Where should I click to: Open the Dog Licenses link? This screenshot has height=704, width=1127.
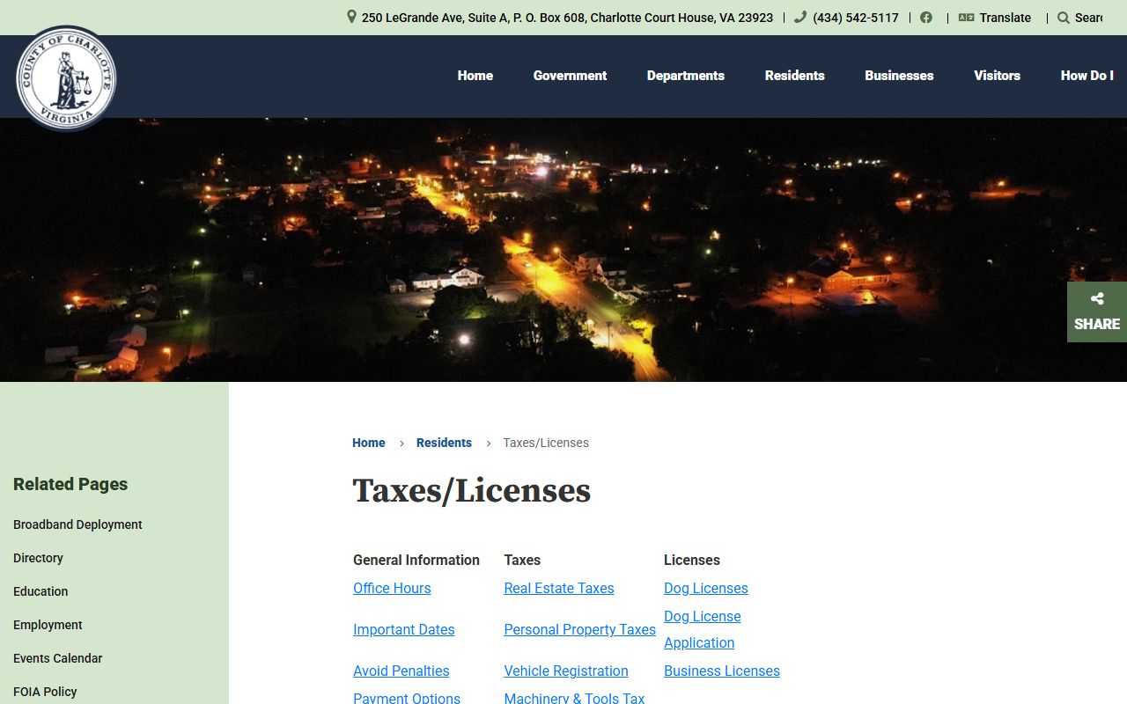pos(706,588)
